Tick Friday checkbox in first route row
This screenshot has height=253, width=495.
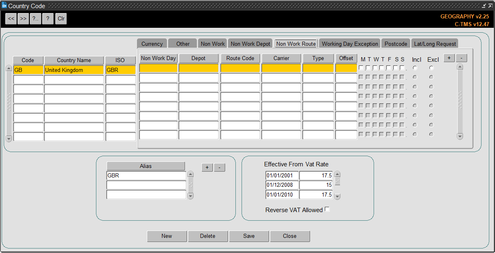point(388,68)
